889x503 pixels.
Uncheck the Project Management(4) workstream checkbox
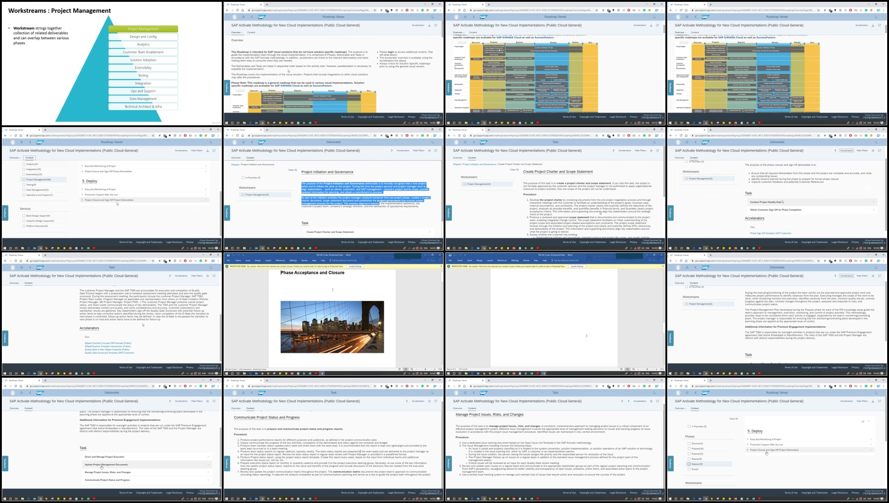(x=687, y=304)
